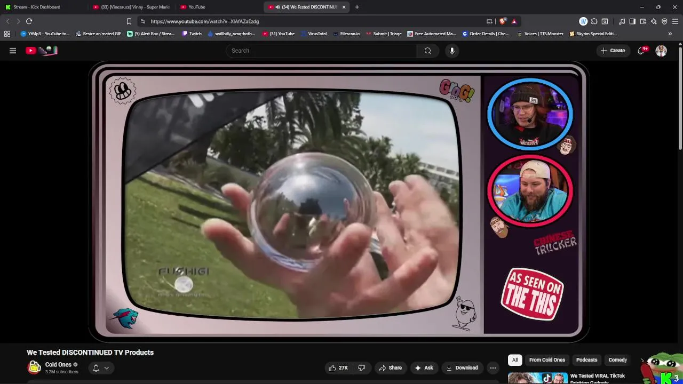Reload the page with the refresh icon
This screenshot has height=384, width=683.
tap(29, 21)
